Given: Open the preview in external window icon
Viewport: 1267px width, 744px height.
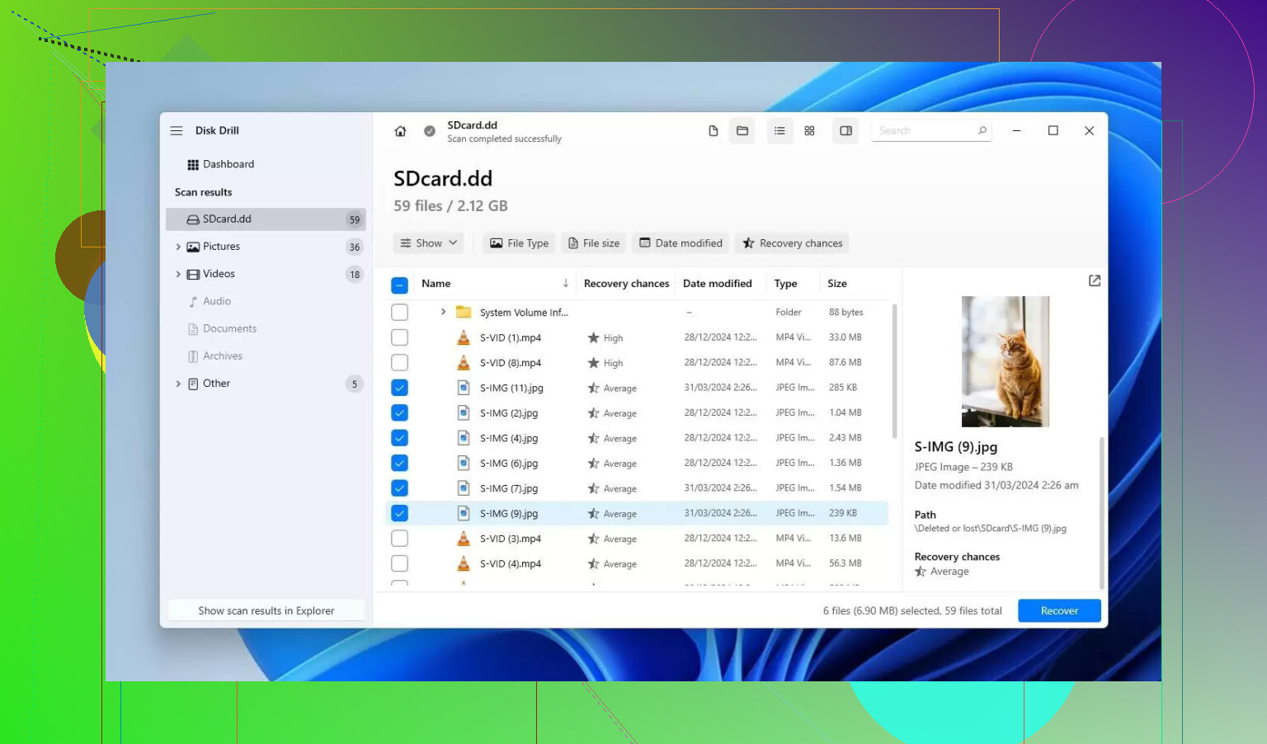Looking at the screenshot, I should coord(1095,281).
